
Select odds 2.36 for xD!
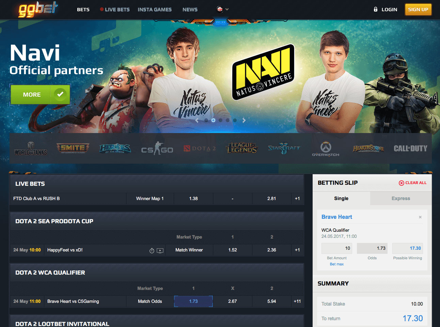[272, 250]
